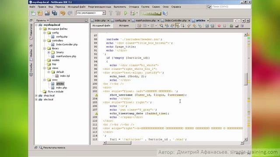Switch to История history view
Image resolution: width=280 pixels, height=157 pixels.
tap(124, 26)
